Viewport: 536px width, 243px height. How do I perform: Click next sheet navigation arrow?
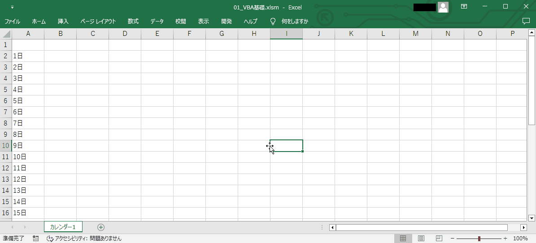[x=25, y=227]
